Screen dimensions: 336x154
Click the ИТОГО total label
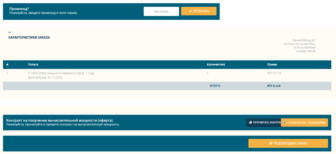[215, 86]
